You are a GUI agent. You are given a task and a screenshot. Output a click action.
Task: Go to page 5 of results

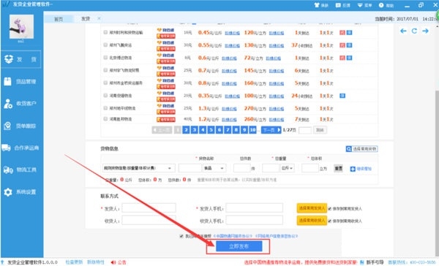[211, 130]
